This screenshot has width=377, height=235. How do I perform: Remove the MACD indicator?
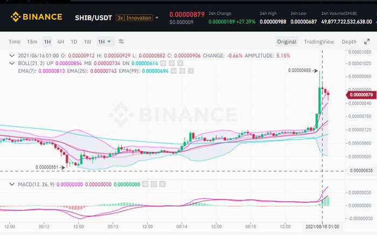163,184
